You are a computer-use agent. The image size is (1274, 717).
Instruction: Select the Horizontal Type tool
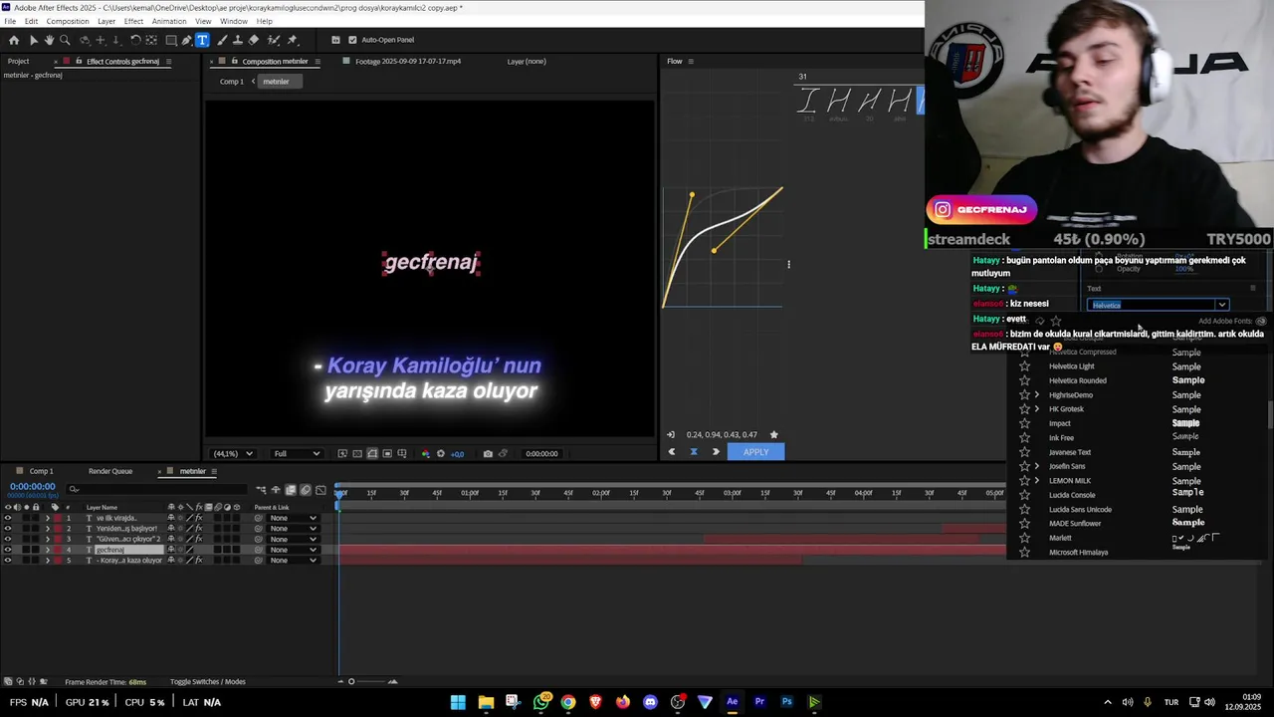(202, 40)
